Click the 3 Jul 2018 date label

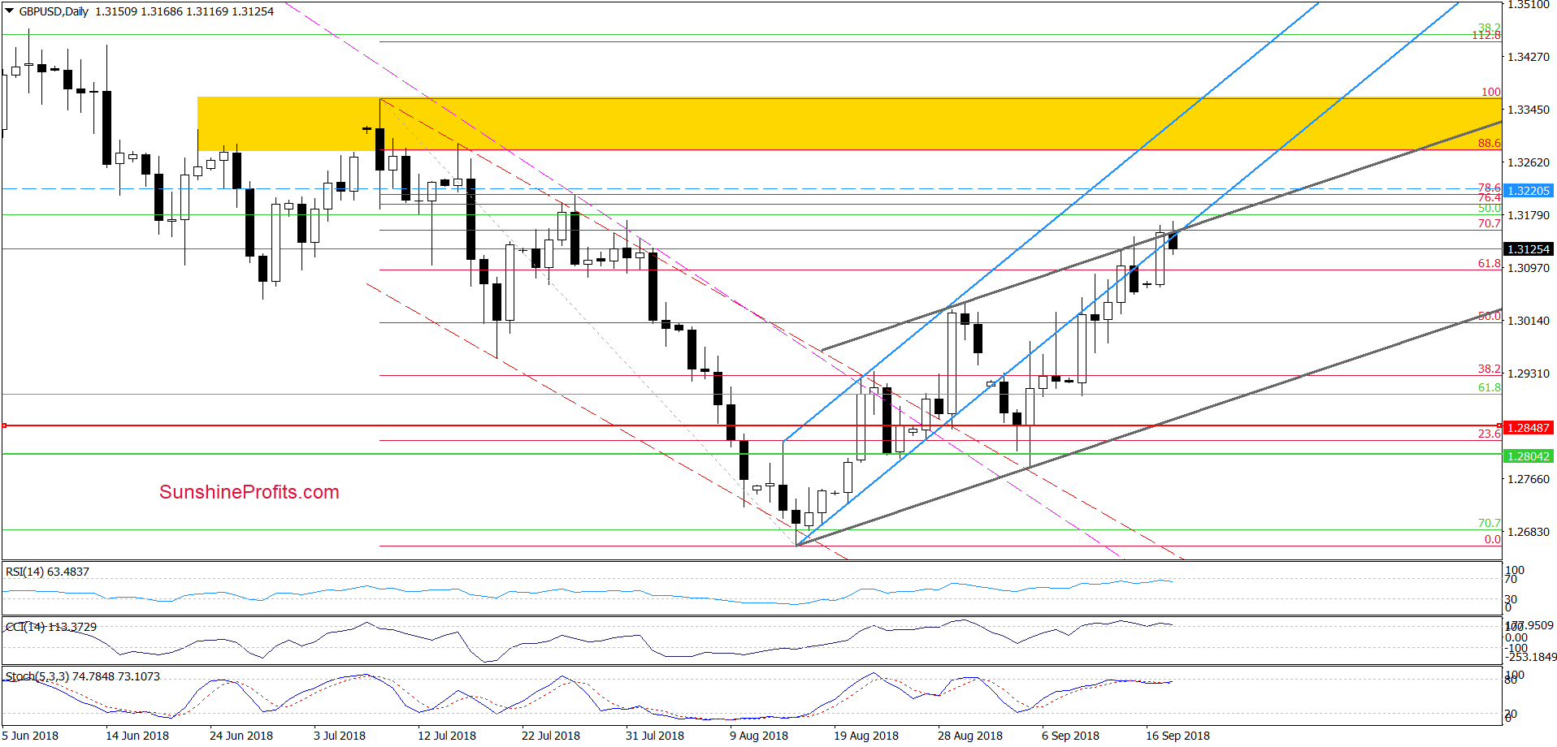pos(340,736)
